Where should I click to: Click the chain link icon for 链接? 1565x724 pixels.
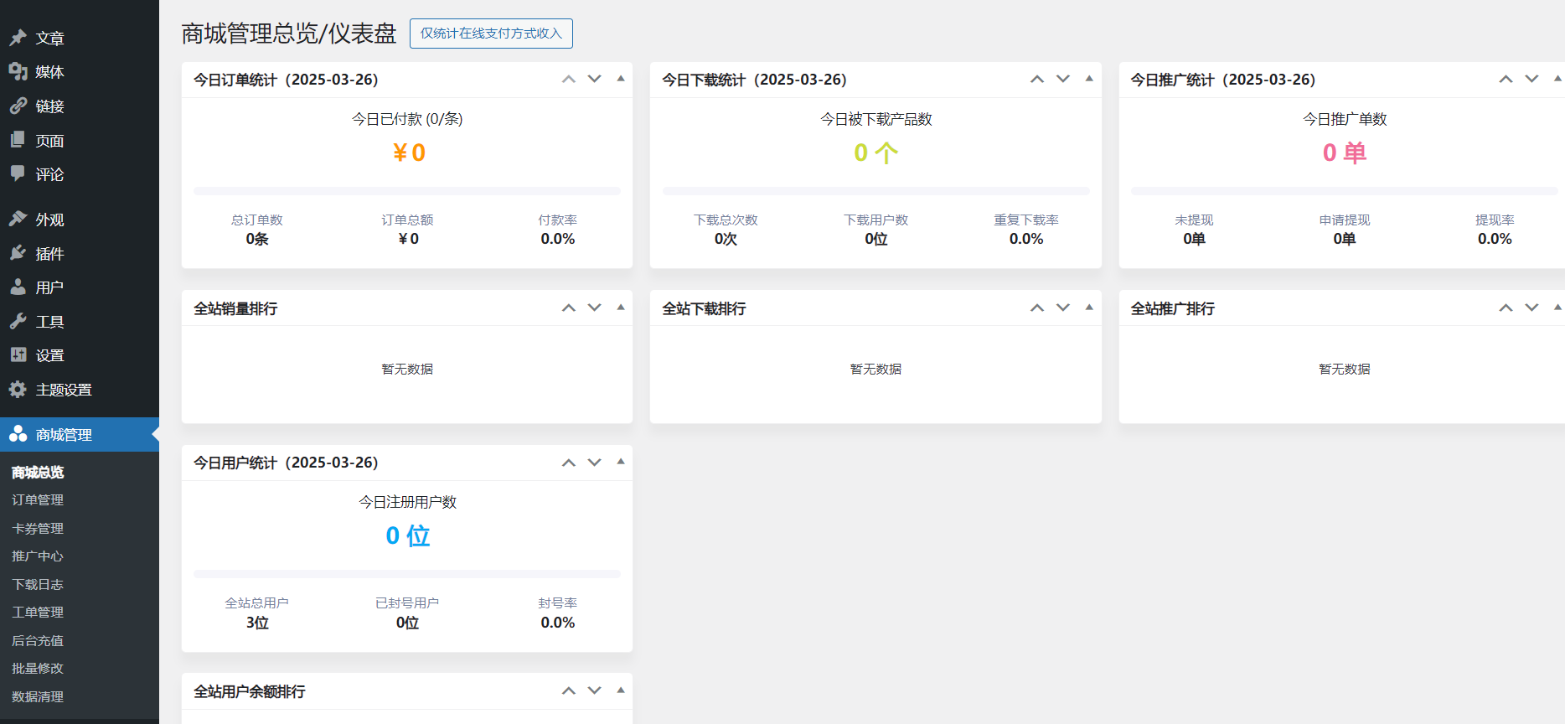click(18, 106)
